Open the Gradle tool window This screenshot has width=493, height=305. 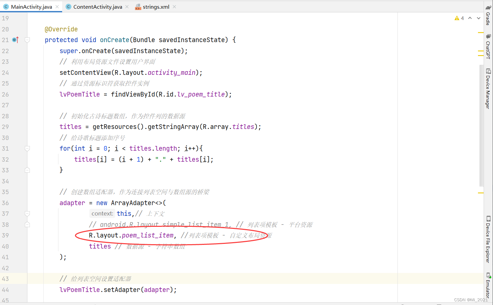(x=488, y=16)
